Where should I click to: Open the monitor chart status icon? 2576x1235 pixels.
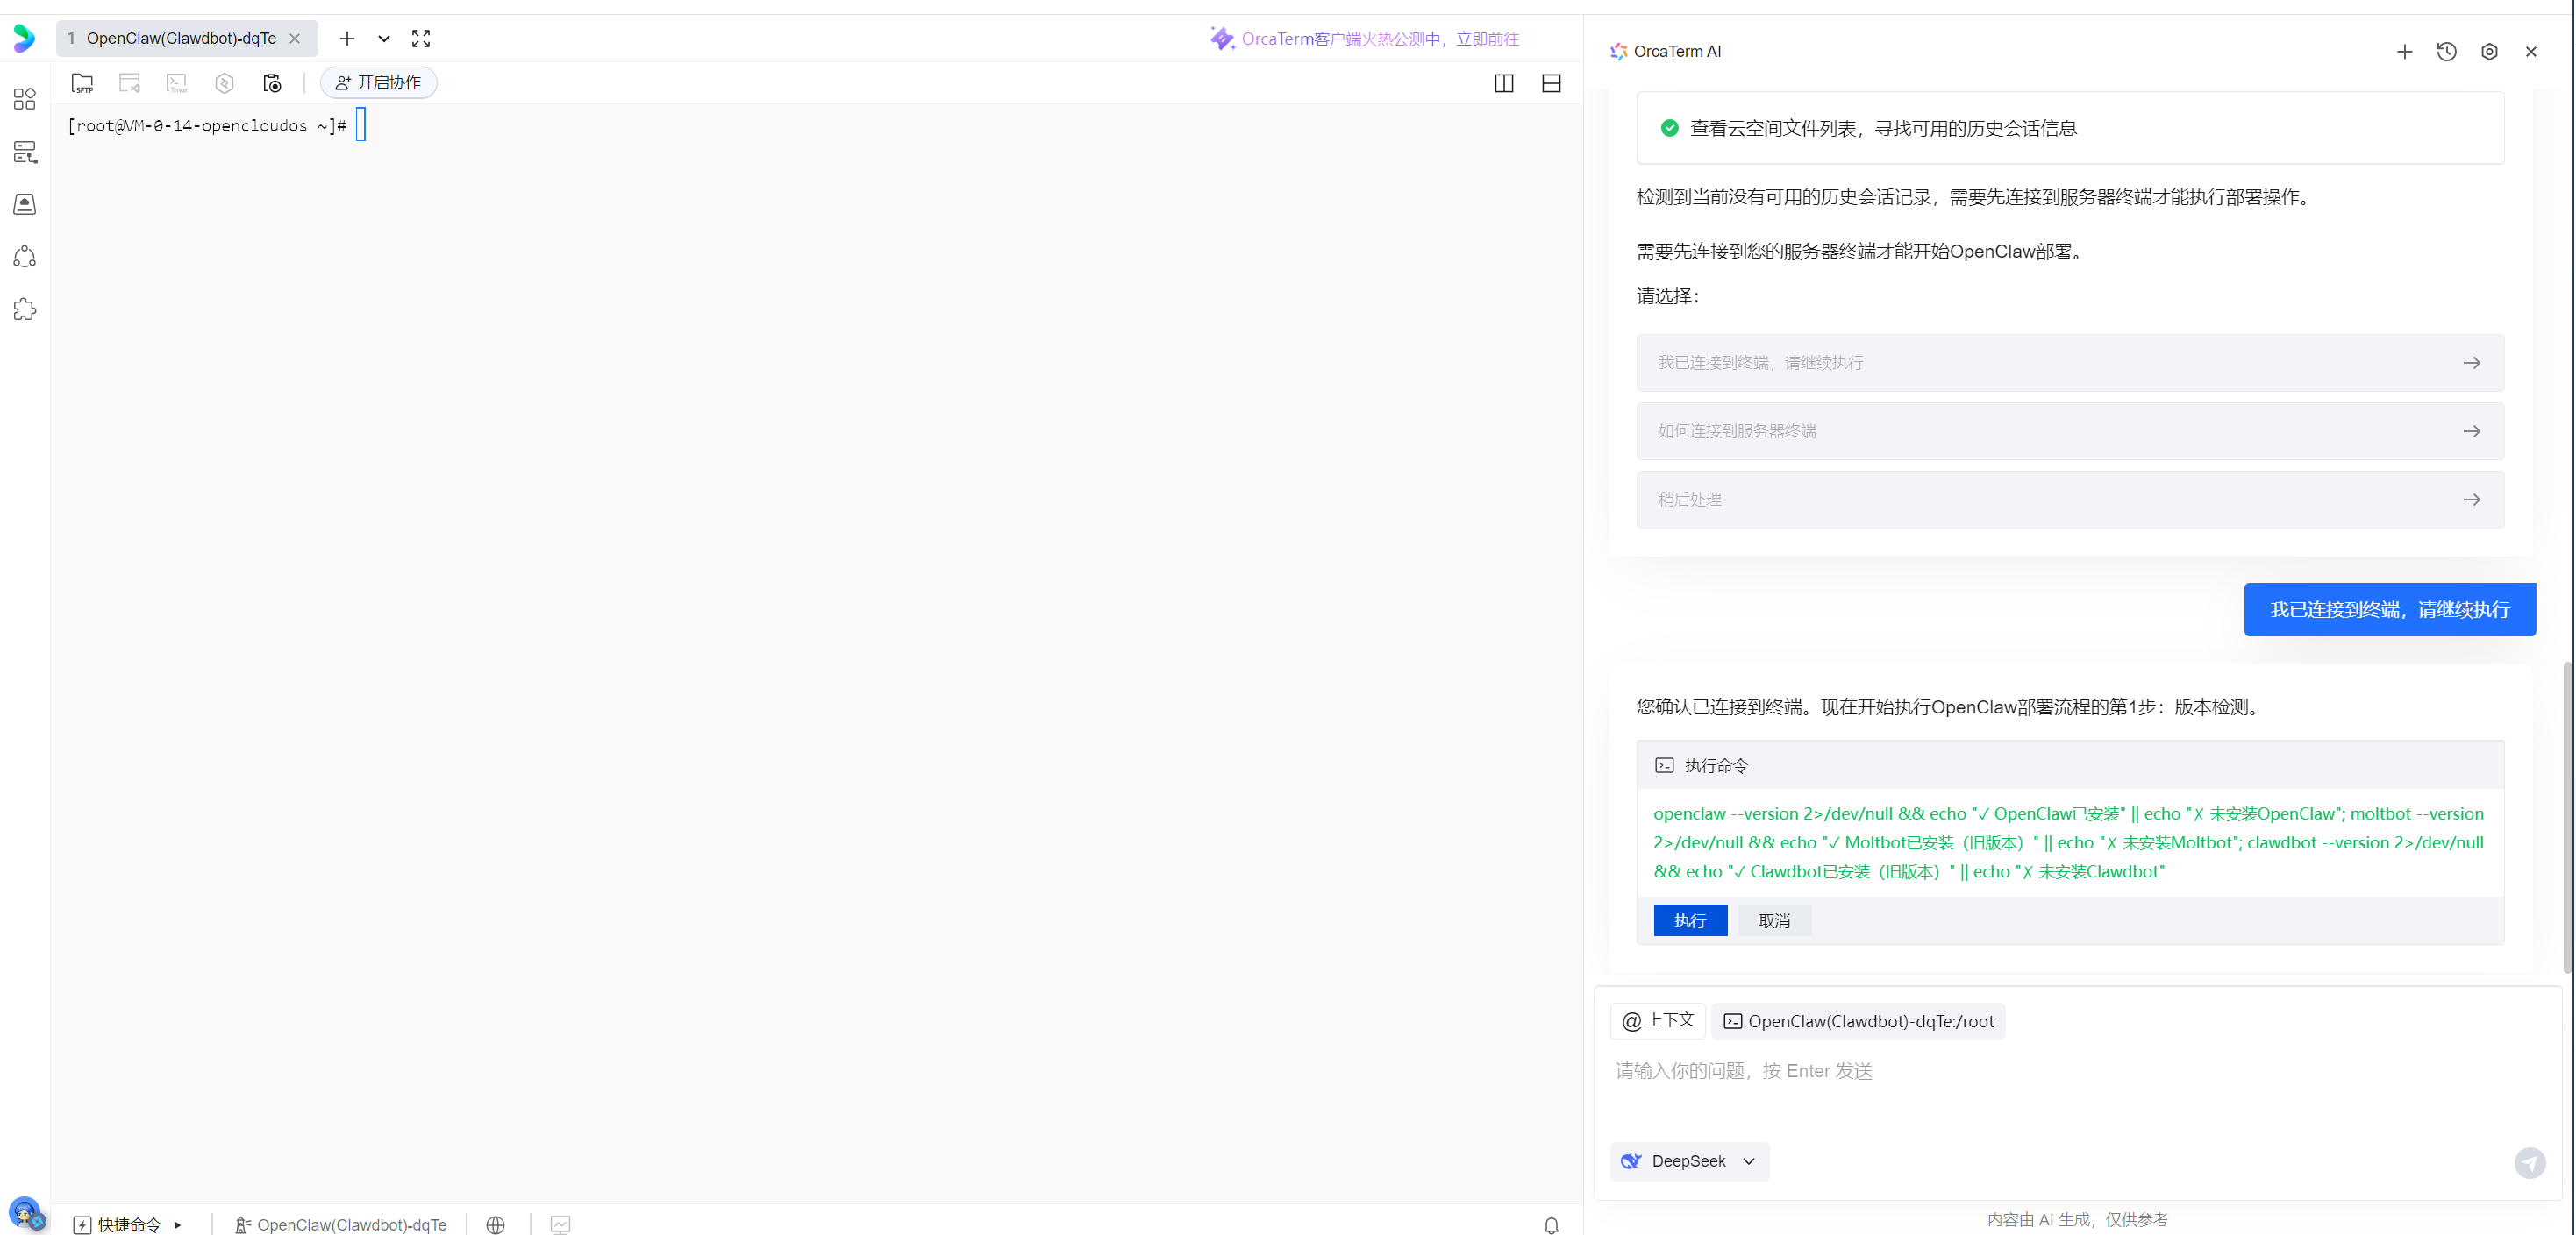560,1225
